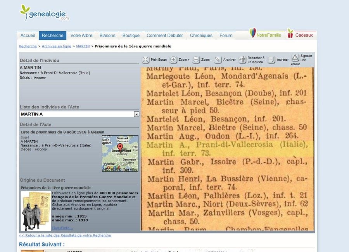Viewport: 349px width, 252px height.
Task: Click the Plein Ecran fullscreen icon
Action: [x=145, y=60]
